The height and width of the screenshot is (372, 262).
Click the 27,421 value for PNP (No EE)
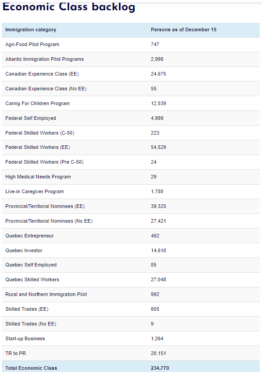click(158, 221)
